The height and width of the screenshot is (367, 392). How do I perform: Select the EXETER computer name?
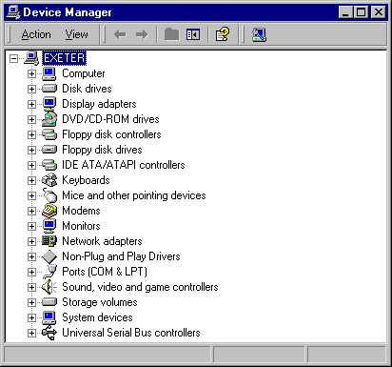pyautogui.click(x=64, y=58)
